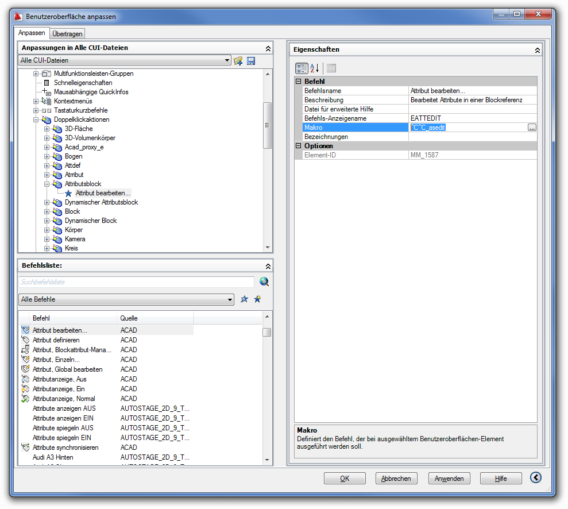The width and height of the screenshot is (568, 509).
Task: Collapse the Attributsblock tree node
Action: pos(47,184)
